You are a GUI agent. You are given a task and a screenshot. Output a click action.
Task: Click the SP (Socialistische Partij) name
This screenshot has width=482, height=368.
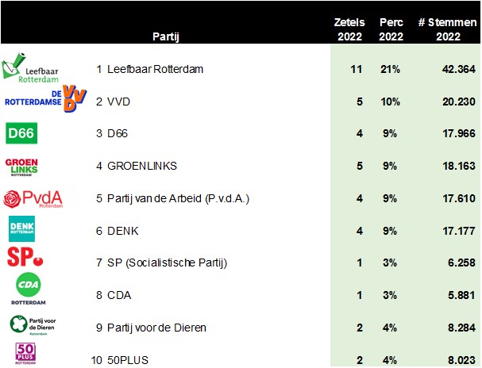(168, 263)
